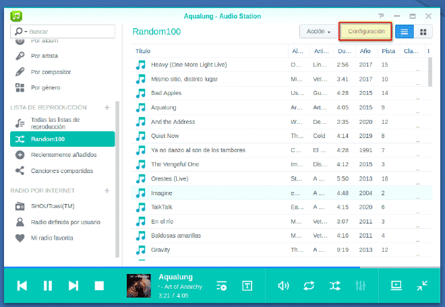Viewport: 445px width, 307px height.
Task: Pause the current song
Action: click(x=48, y=285)
